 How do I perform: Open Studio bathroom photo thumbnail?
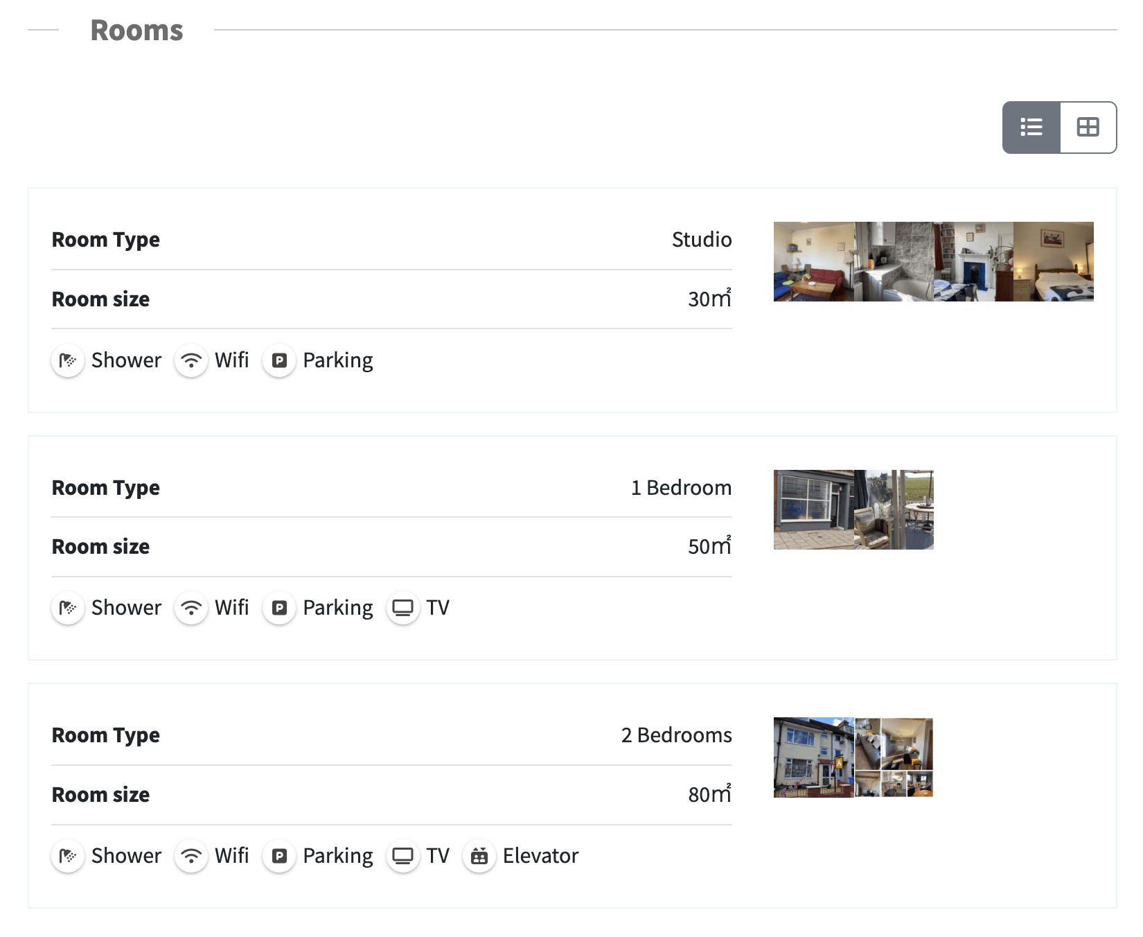(894, 261)
